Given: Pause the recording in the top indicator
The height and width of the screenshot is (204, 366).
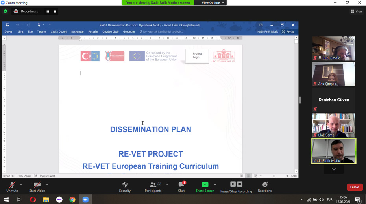Looking at the screenshot, I should (x=48, y=11).
